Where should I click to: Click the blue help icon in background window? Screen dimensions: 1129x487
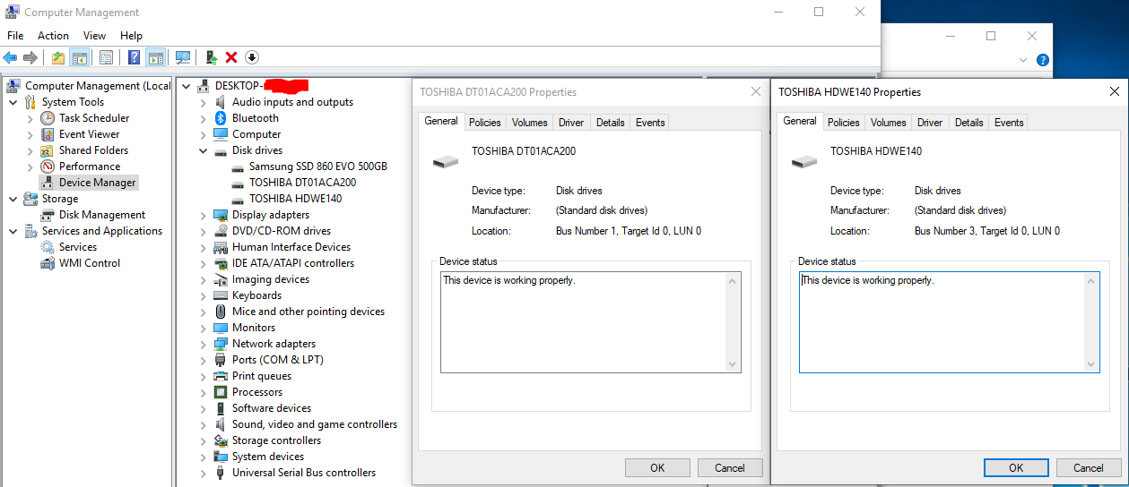(x=1043, y=60)
